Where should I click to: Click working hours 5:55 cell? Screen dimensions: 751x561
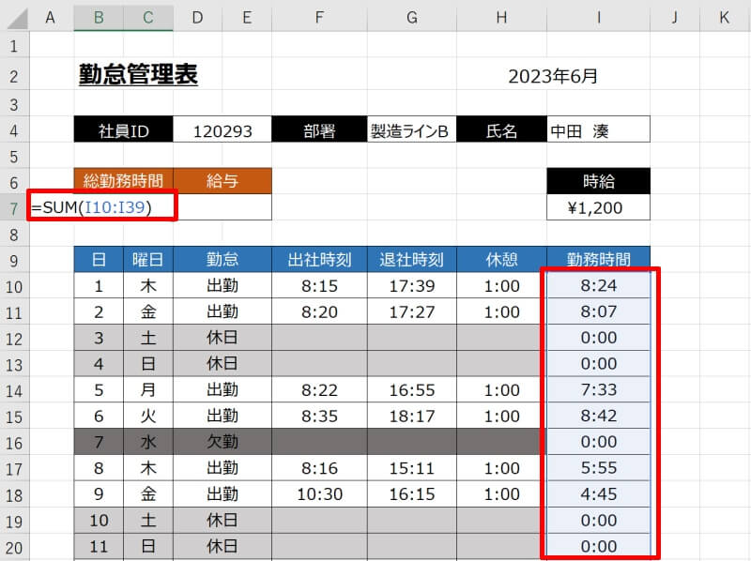tap(598, 468)
